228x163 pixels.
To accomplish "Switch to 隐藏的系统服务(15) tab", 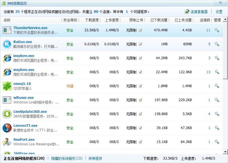I will 67,158.
